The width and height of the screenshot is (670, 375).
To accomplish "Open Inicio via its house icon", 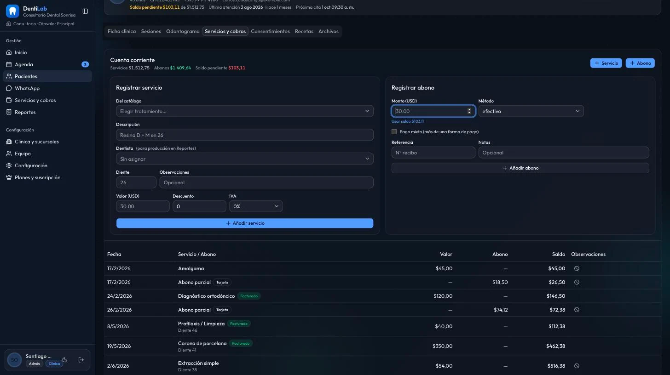I will tap(9, 52).
